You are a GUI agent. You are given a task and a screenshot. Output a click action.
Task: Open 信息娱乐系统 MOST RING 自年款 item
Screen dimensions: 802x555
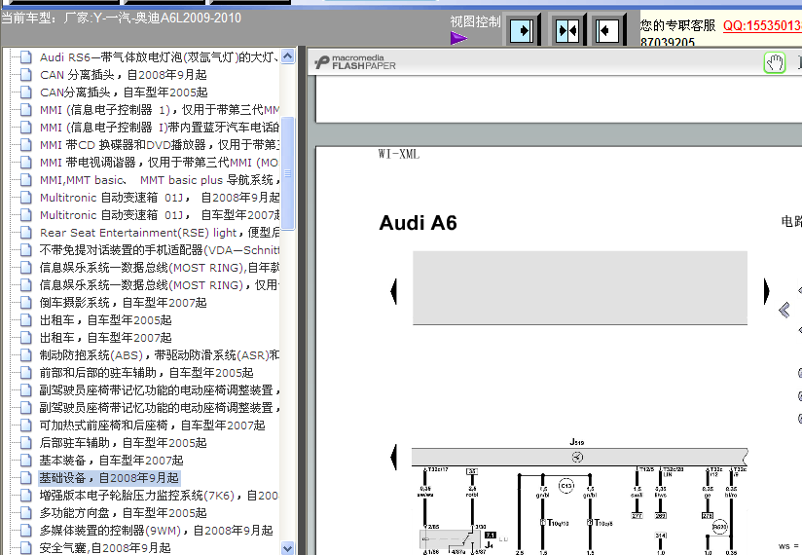[159, 268]
